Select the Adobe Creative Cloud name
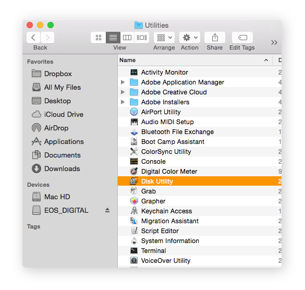This screenshot has height=290, width=305. tap(174, 92)
